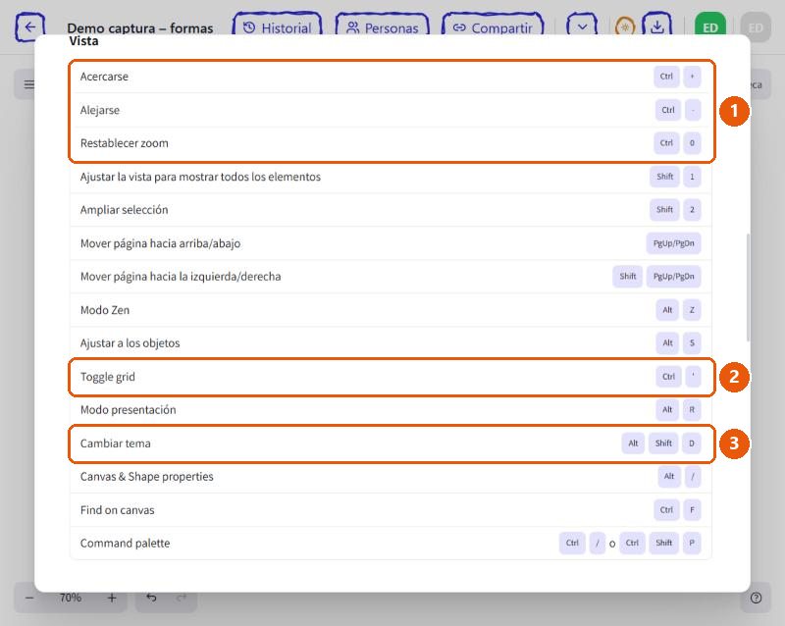Open the hamburger main menu
This screenshot has width=785, height=626.
click(29, 84)
